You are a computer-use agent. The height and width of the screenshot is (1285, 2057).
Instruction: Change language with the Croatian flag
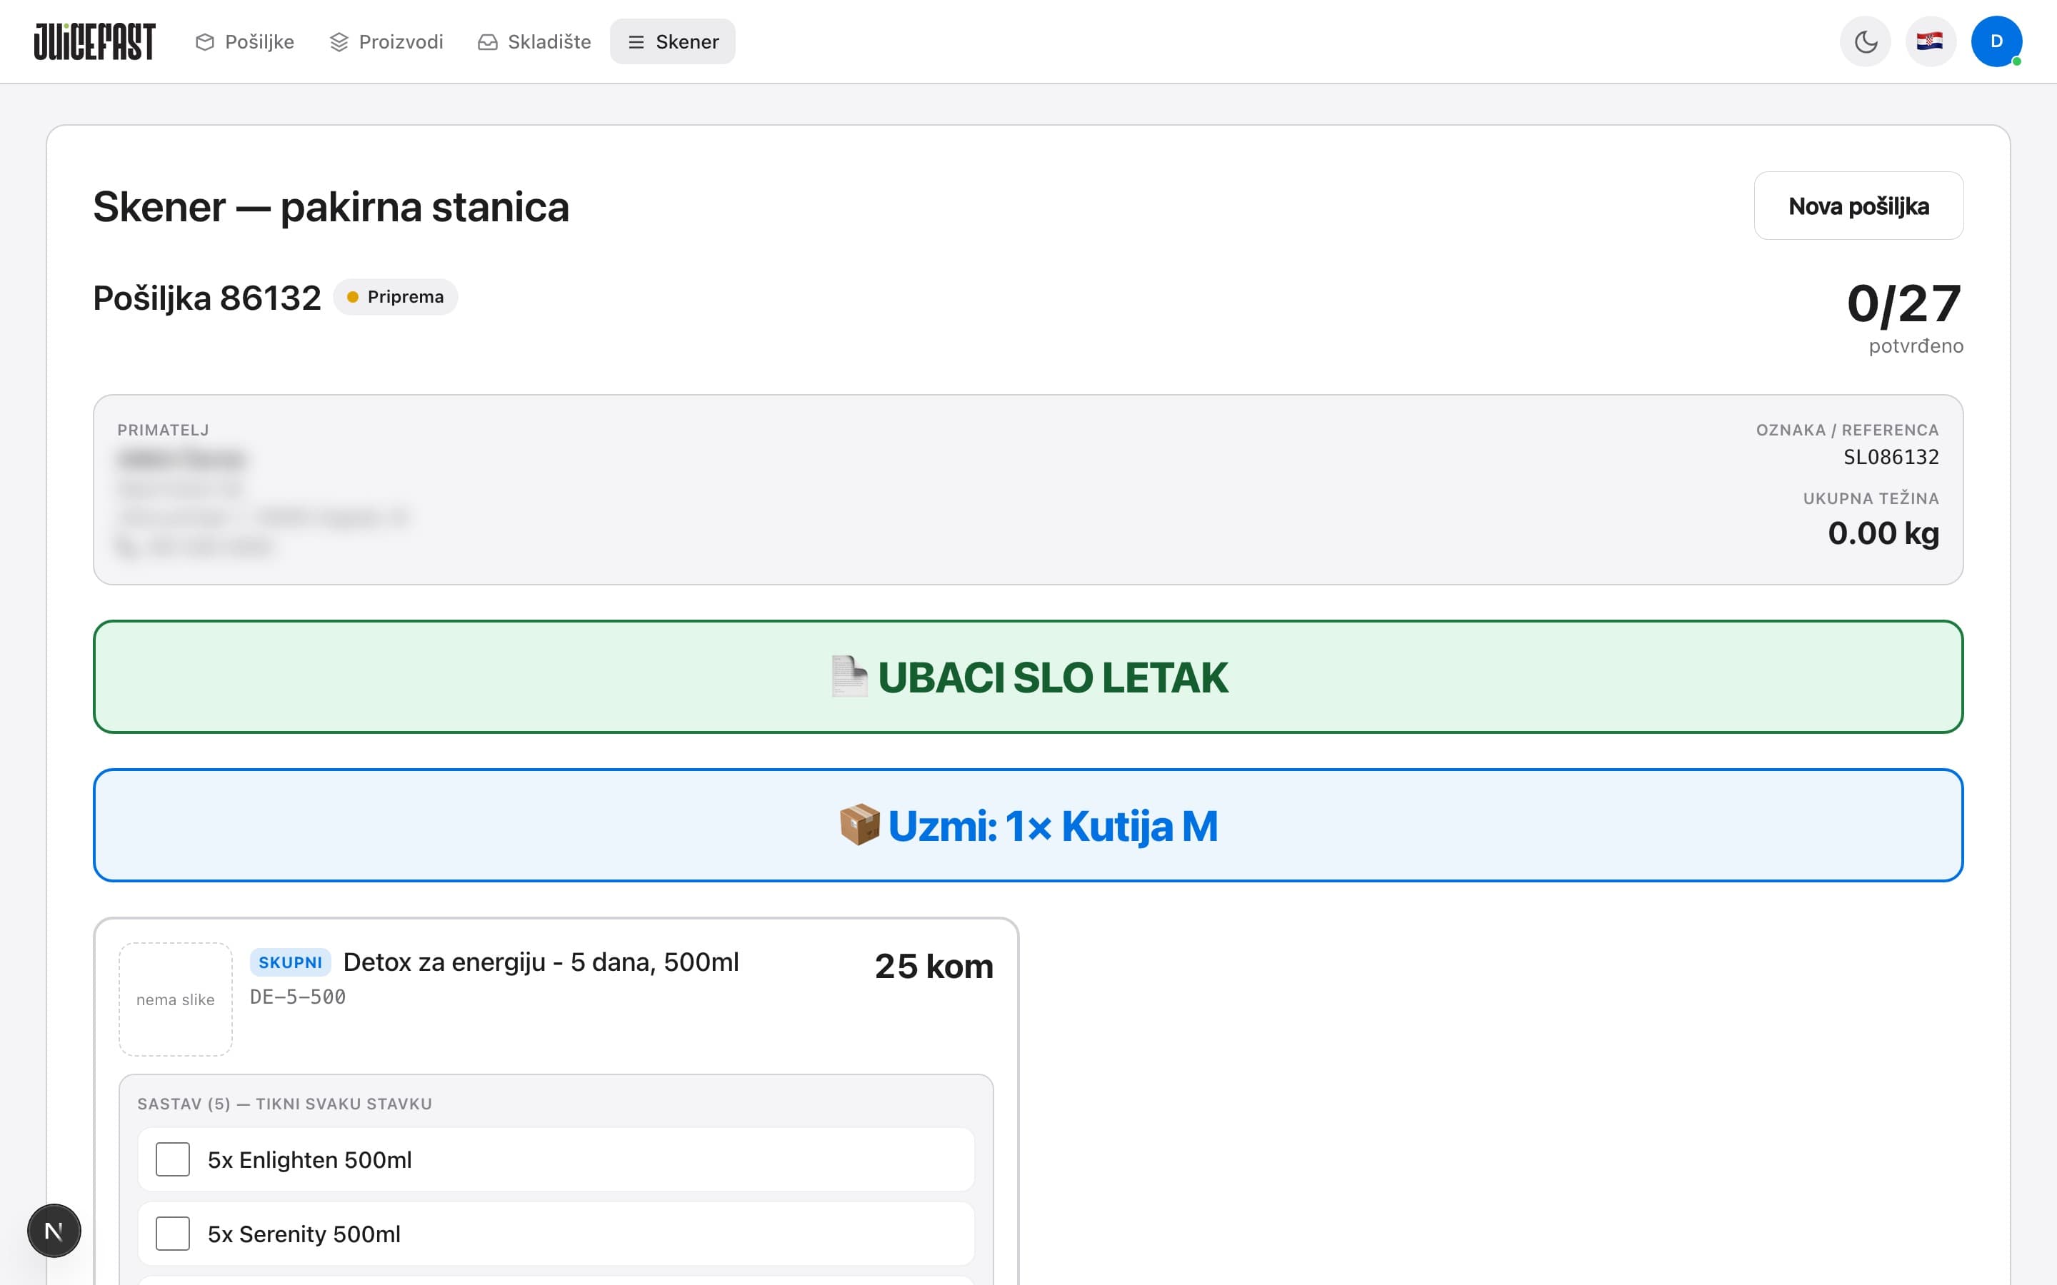1931,41
